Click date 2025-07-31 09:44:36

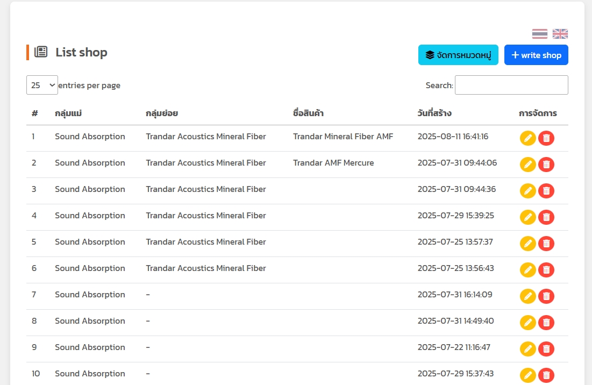(457, 189)
